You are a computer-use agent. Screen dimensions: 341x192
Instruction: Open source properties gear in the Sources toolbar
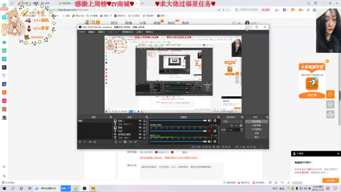tap(125, 142)
